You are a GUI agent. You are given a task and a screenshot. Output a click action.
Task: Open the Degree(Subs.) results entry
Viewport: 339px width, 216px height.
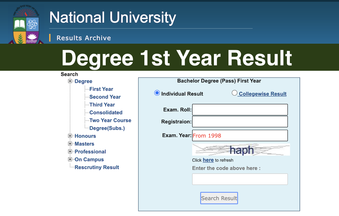pos(107,128)
